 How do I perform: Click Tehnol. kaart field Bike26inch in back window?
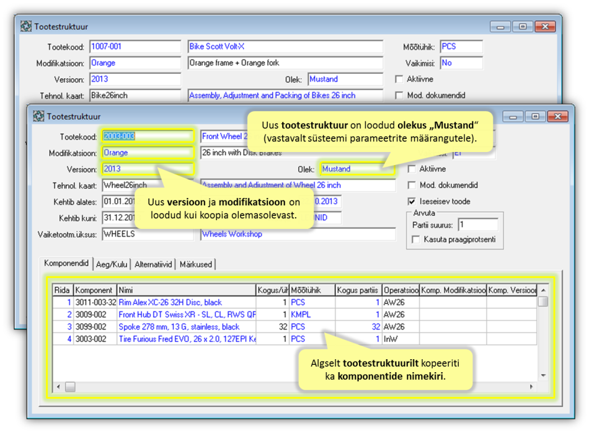coord(135,96)
